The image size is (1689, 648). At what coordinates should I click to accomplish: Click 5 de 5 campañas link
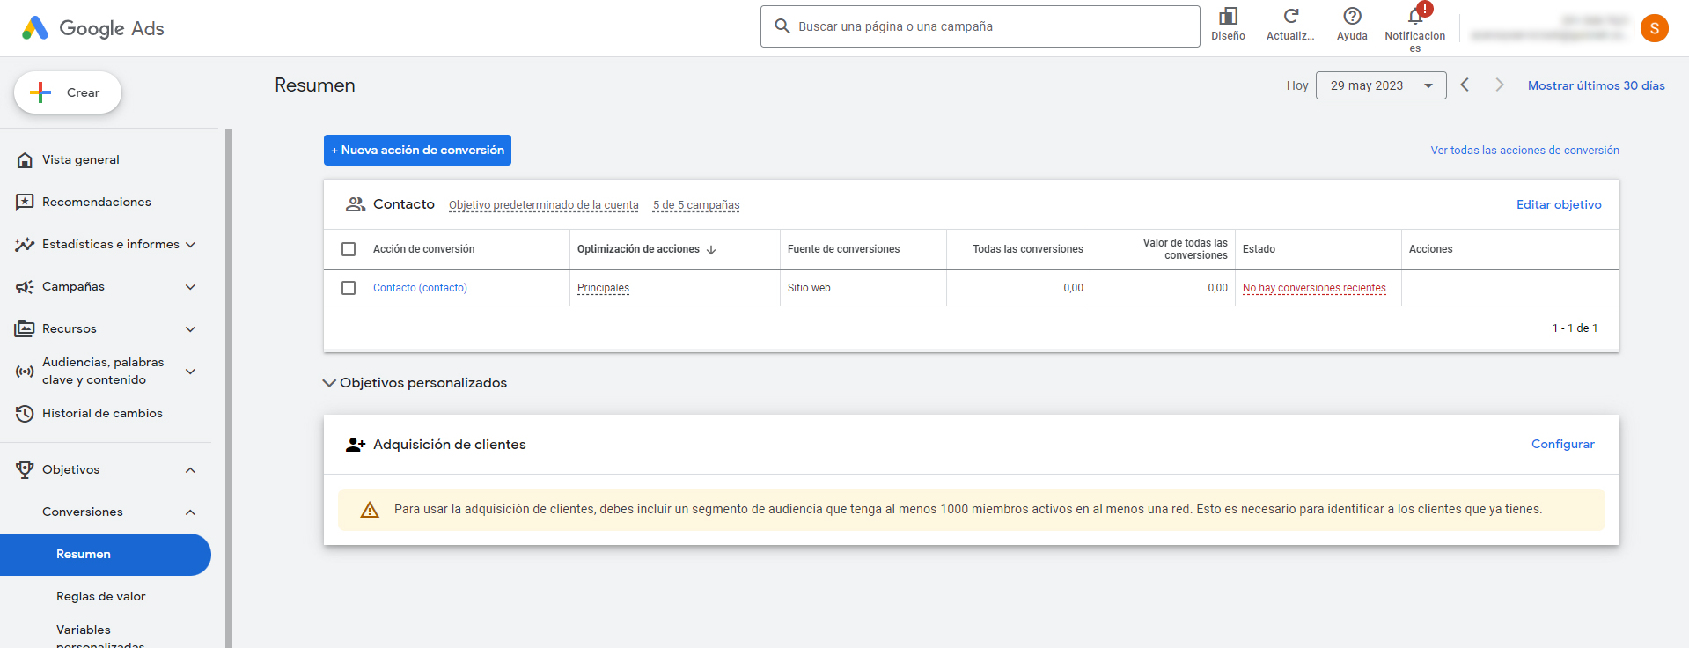coord(696,205)
